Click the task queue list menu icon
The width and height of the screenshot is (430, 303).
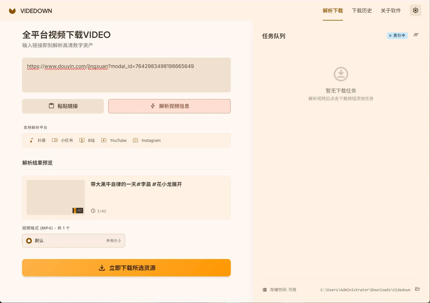(416, 35)
